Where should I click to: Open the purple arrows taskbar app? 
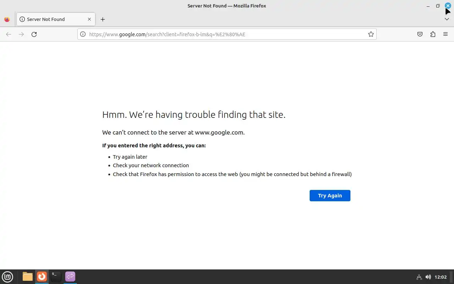pyautogui.click(x=70, y=277)
